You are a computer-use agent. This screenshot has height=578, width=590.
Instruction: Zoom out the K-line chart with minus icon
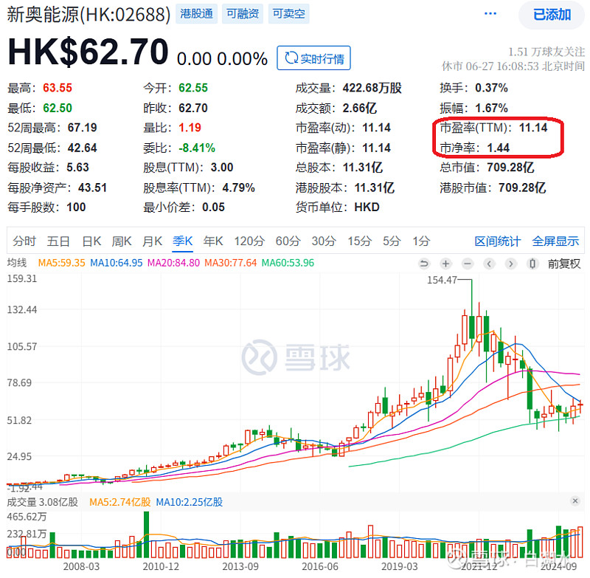(468, 264)
